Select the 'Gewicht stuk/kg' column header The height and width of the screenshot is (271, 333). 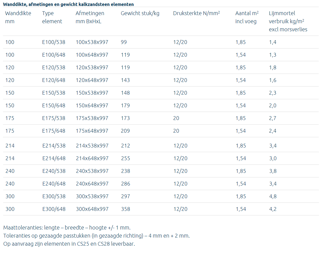click(x=140, y=13)
